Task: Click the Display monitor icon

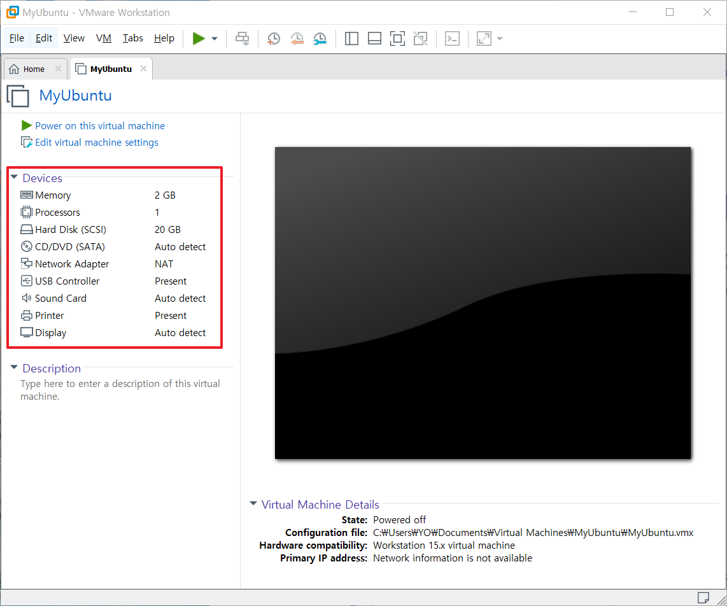Action: 27,332
